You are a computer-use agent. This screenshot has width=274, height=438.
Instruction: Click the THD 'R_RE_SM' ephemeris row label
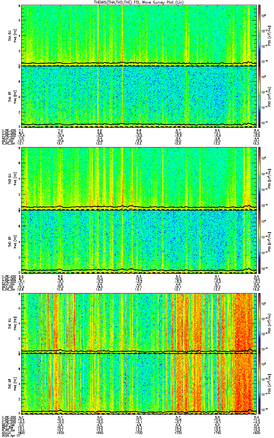point(8,289)
